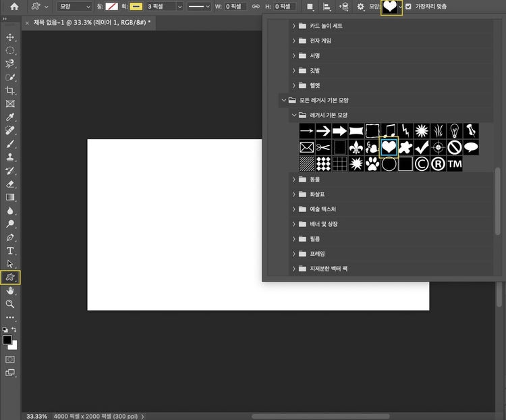The height and width of the screenshot is (420, 506).
Task: Pick the paw print shape thumbnail
Action: click(x=372, y=164)
